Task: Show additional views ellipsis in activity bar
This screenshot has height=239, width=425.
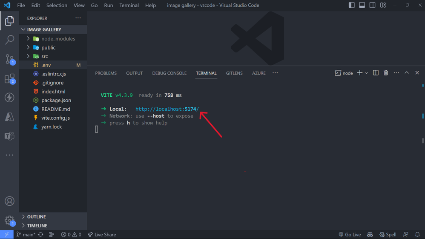Action: pos(9,155)
